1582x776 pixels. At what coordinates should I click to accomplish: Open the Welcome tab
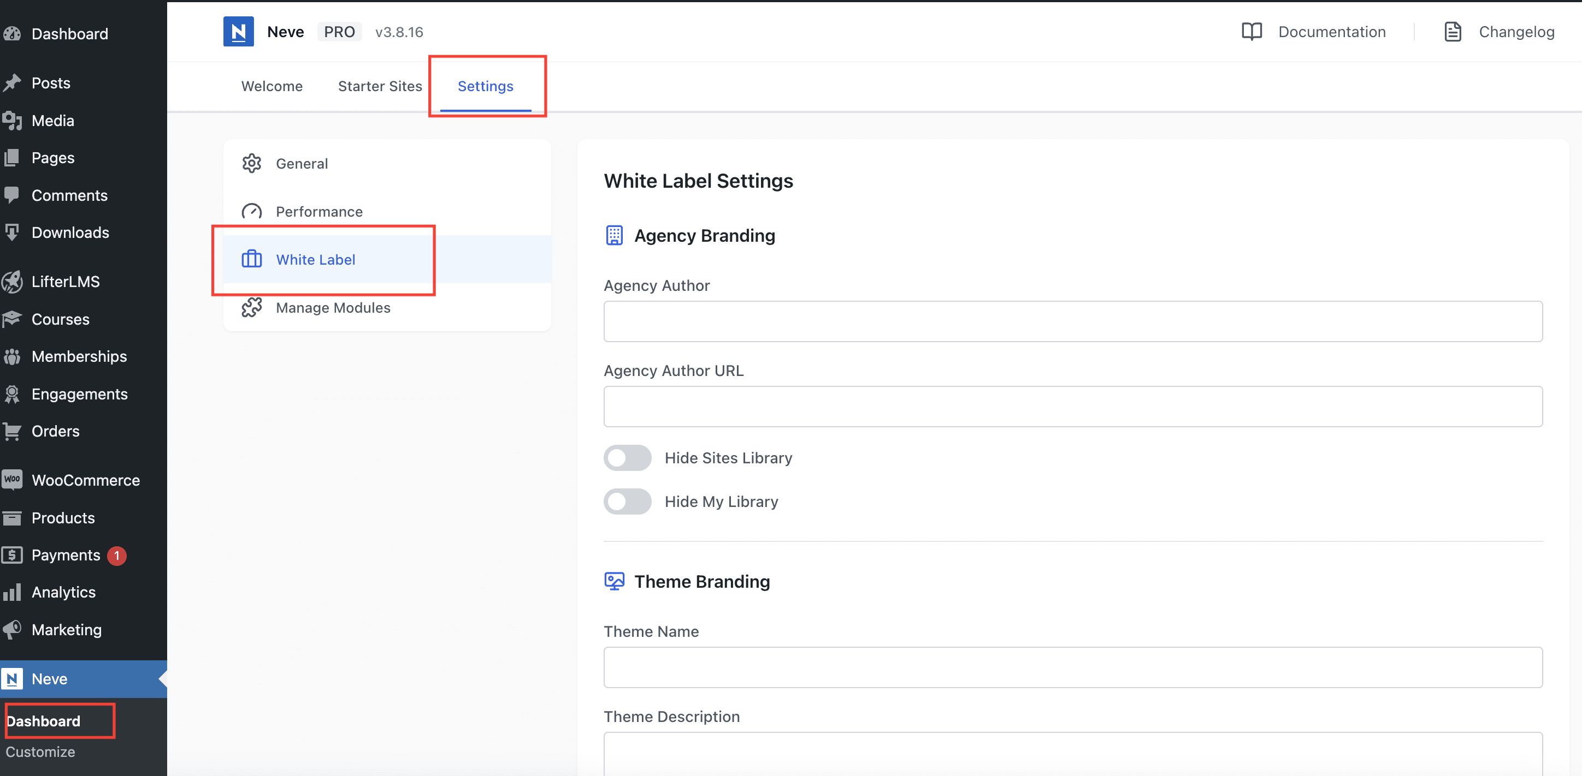(x=271, y=86)
